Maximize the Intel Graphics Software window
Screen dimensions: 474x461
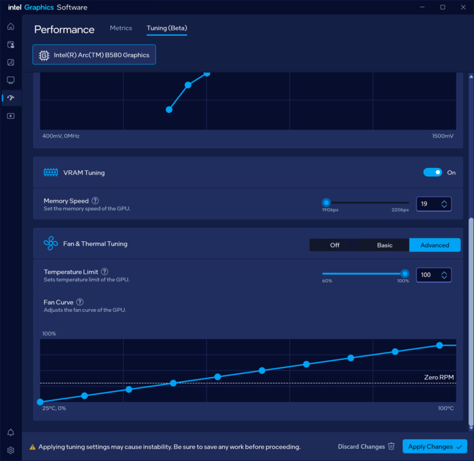(x=443, y=7)
